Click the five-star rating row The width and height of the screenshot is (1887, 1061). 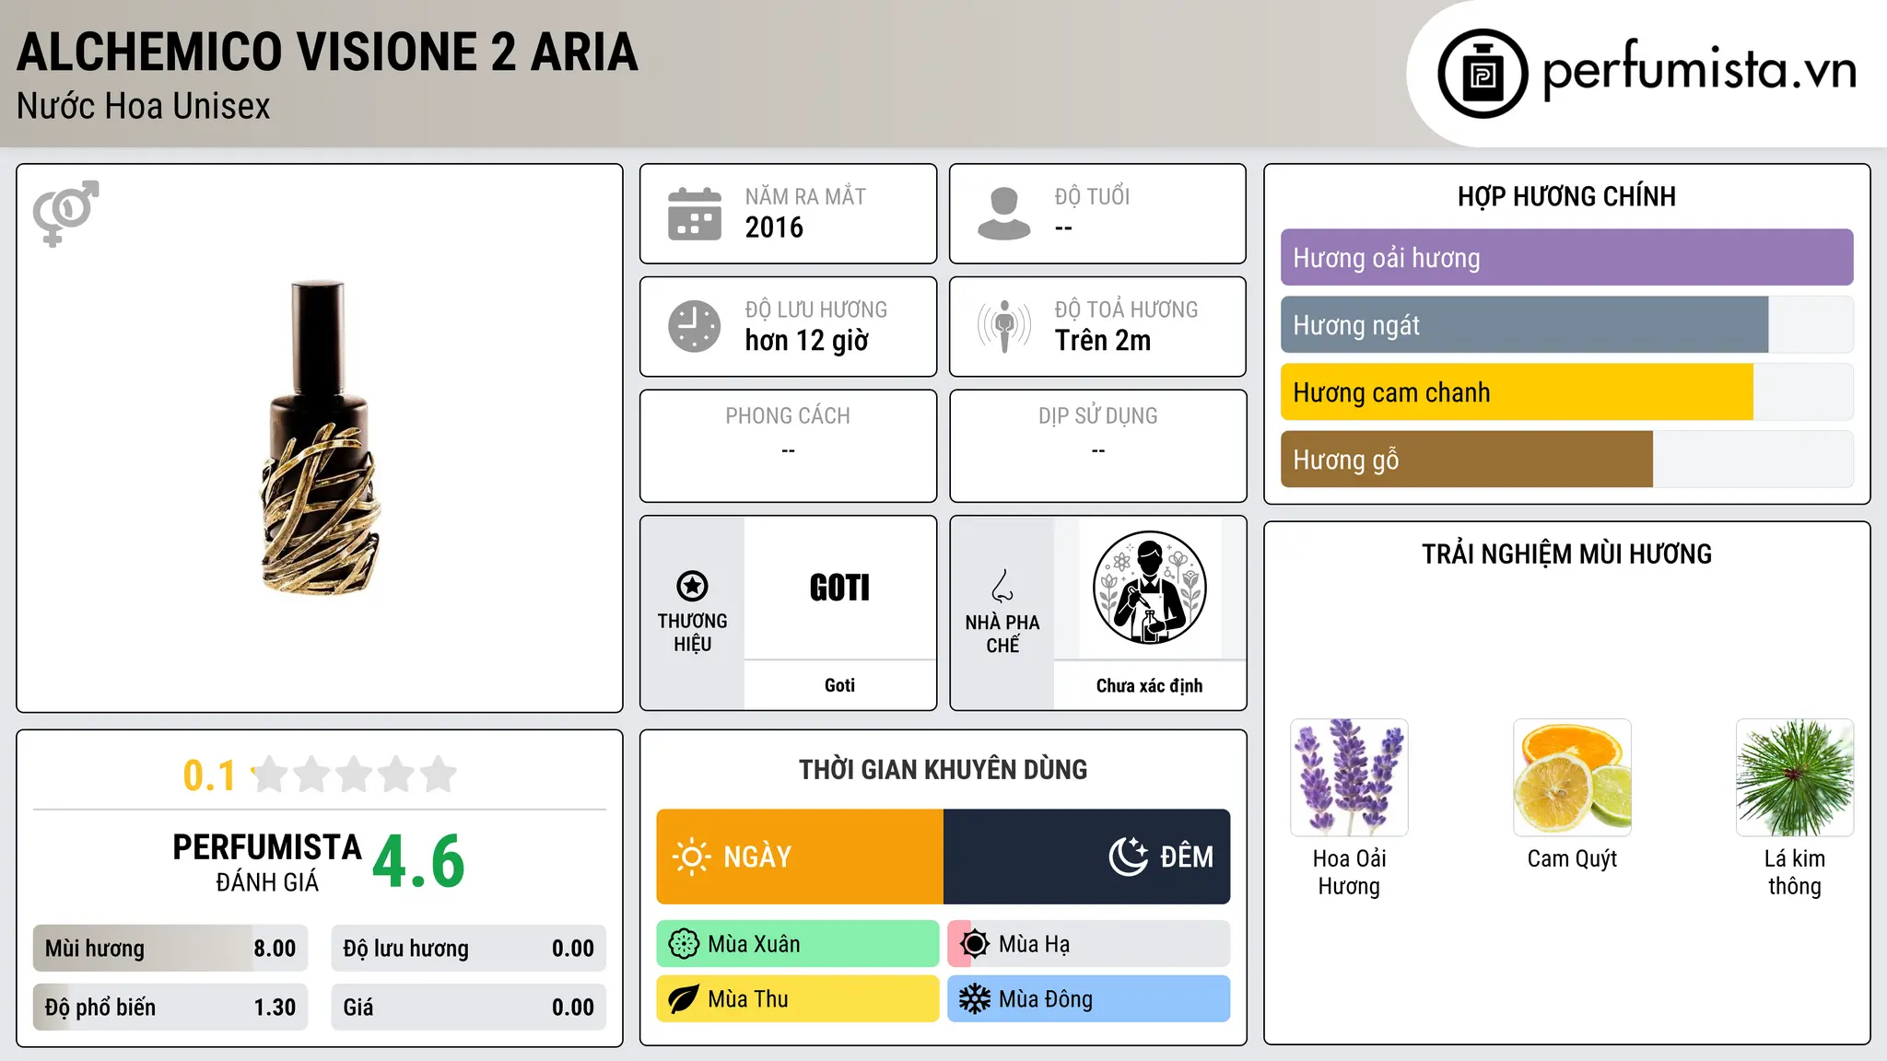(x=354, y=775)
